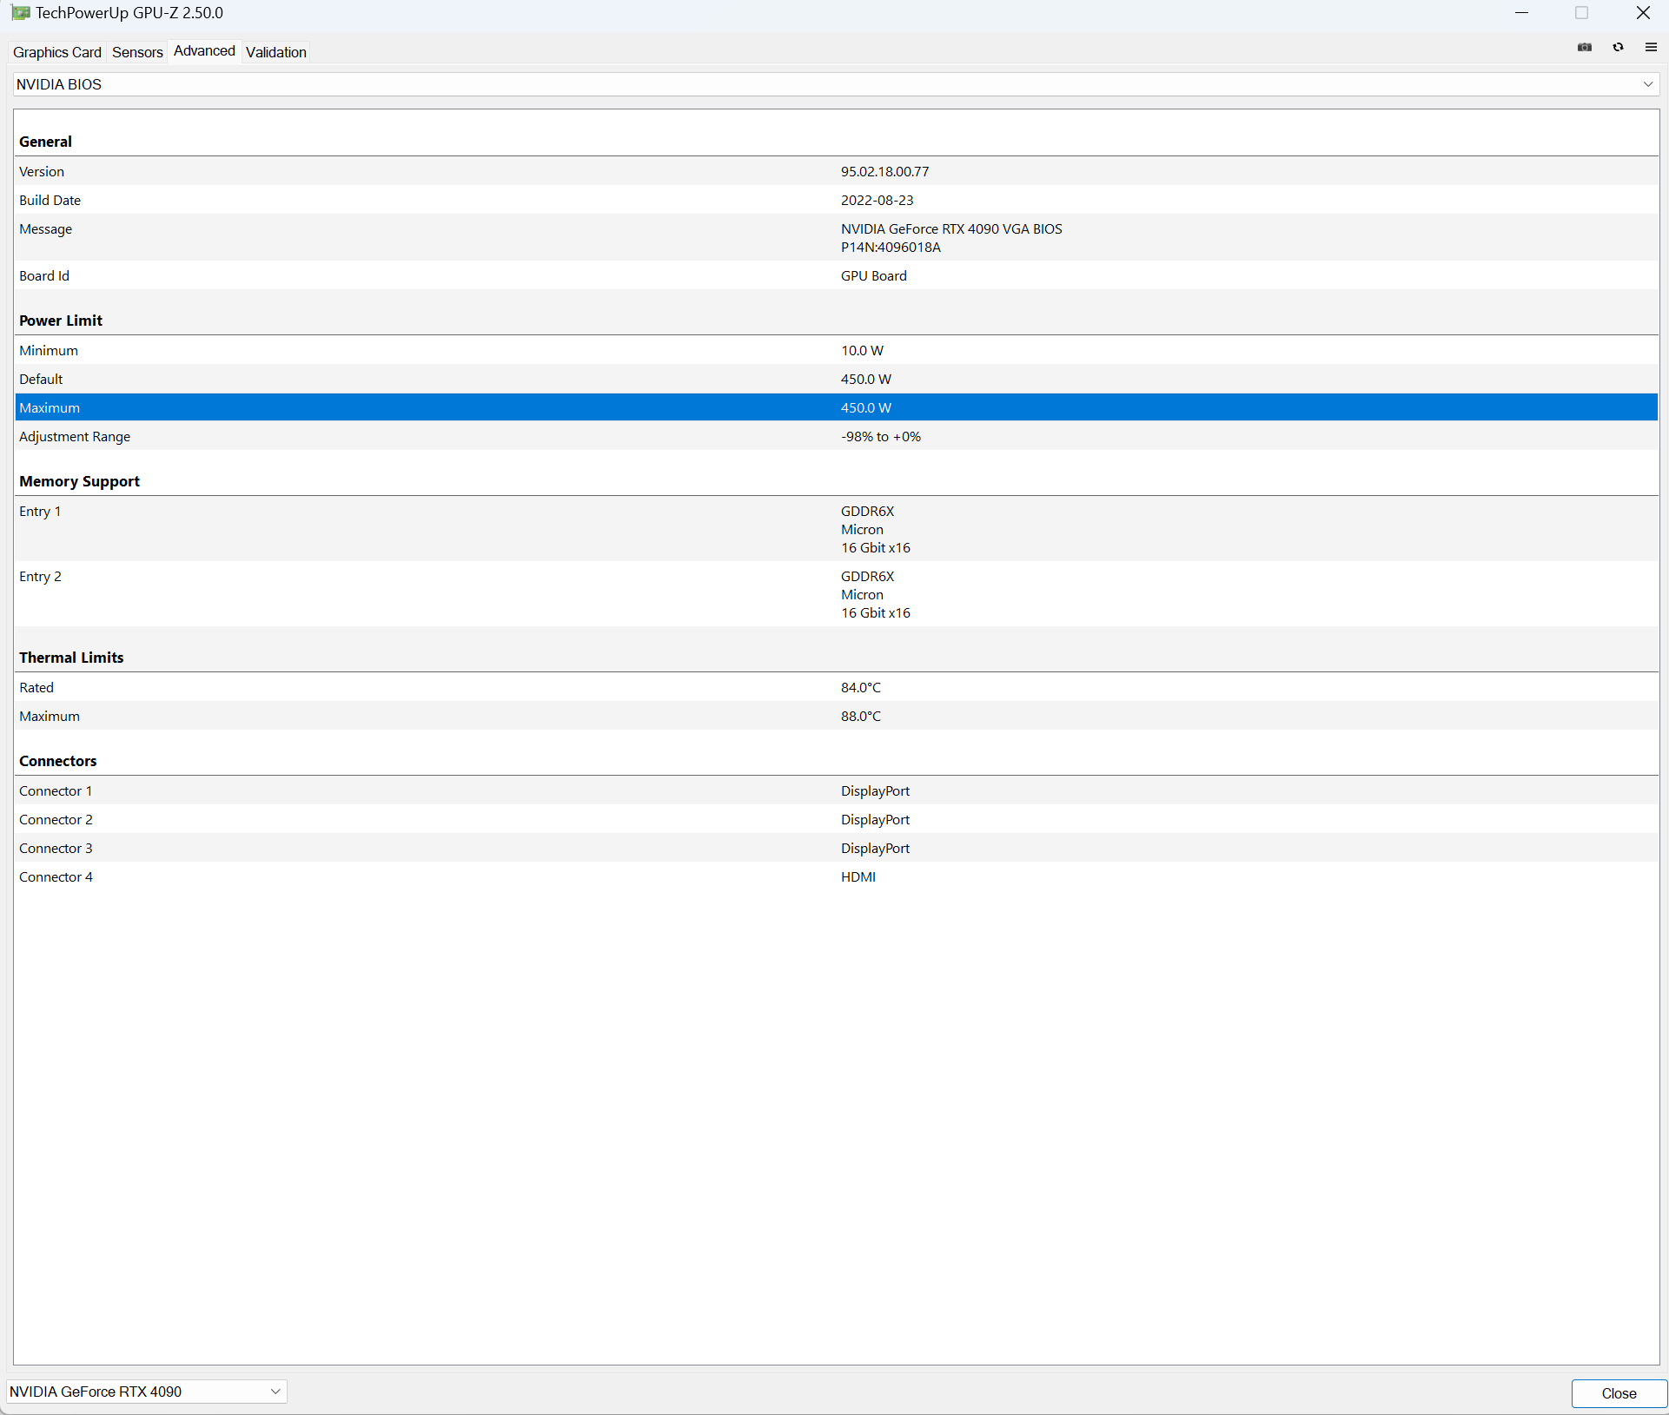This screenshot has width=1669, height=1415.
Task: Click the refresh icon in toolbar
Action: (x=1618, y=48)
